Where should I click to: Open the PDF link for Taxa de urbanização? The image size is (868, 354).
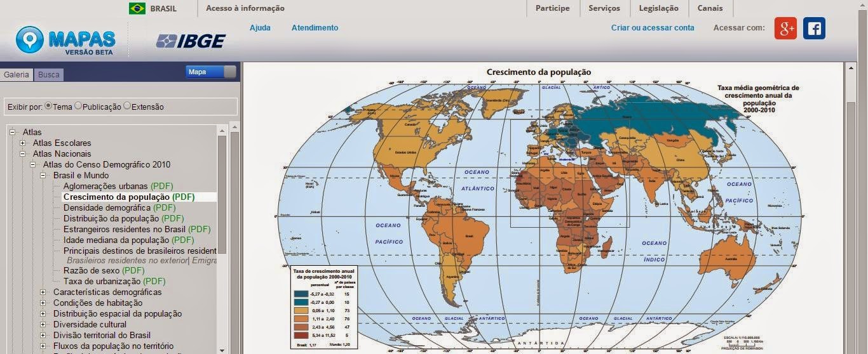154,281
